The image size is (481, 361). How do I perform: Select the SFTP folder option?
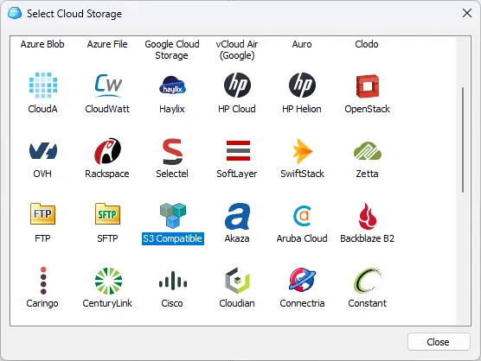[x=107, y=213]
